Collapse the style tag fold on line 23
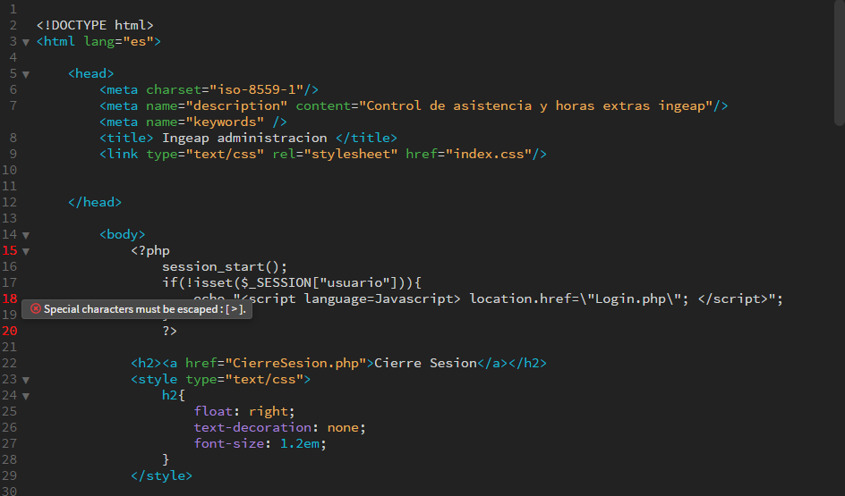845x496 pixels. point(25,380)
